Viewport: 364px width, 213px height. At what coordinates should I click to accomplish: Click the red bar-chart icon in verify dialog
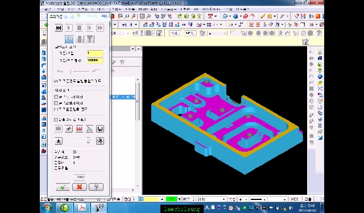79,129
